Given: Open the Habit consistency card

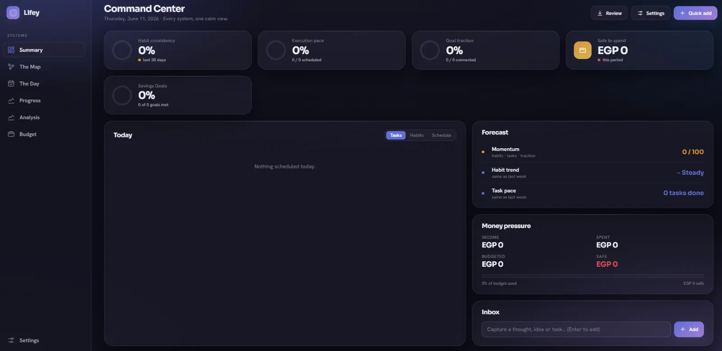Looking at the screenshot, I should [178, 50].
